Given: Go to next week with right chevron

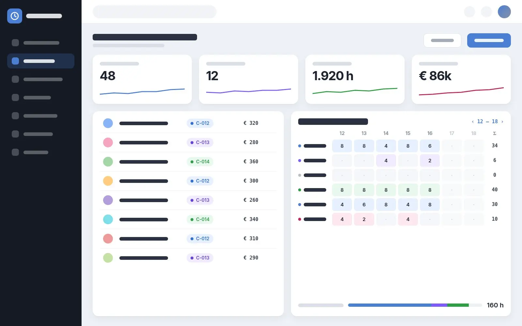Looking at the screenshot, I should click(x=502, y=122).
